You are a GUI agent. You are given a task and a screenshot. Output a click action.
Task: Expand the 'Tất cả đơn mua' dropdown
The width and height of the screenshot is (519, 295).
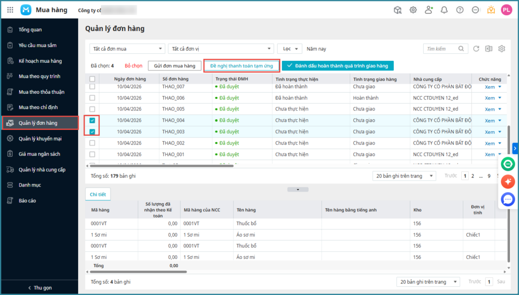click(127, 49)
